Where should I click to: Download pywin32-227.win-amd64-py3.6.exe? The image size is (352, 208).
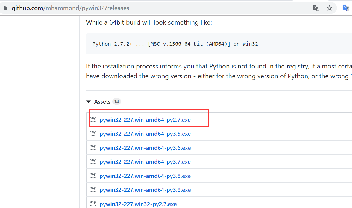point(145,148)
